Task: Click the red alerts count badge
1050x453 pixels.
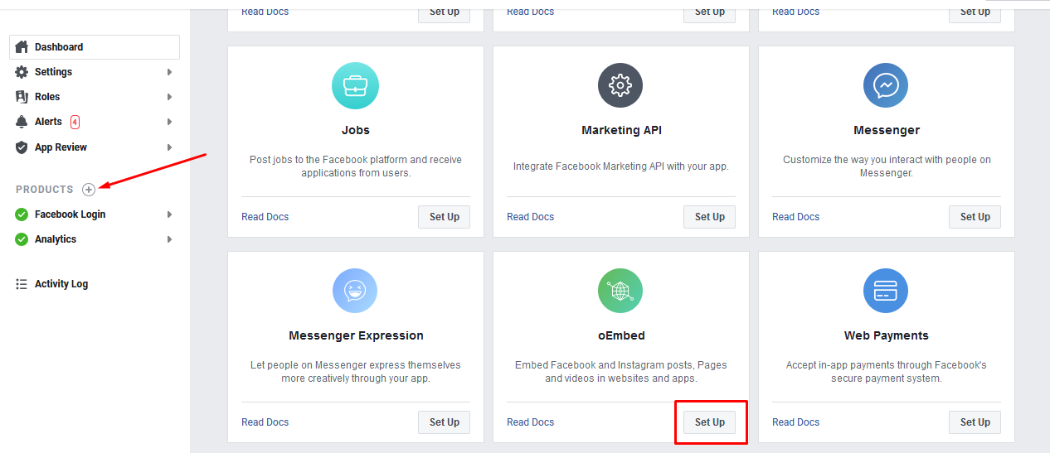Action: (x=75, y=122)
